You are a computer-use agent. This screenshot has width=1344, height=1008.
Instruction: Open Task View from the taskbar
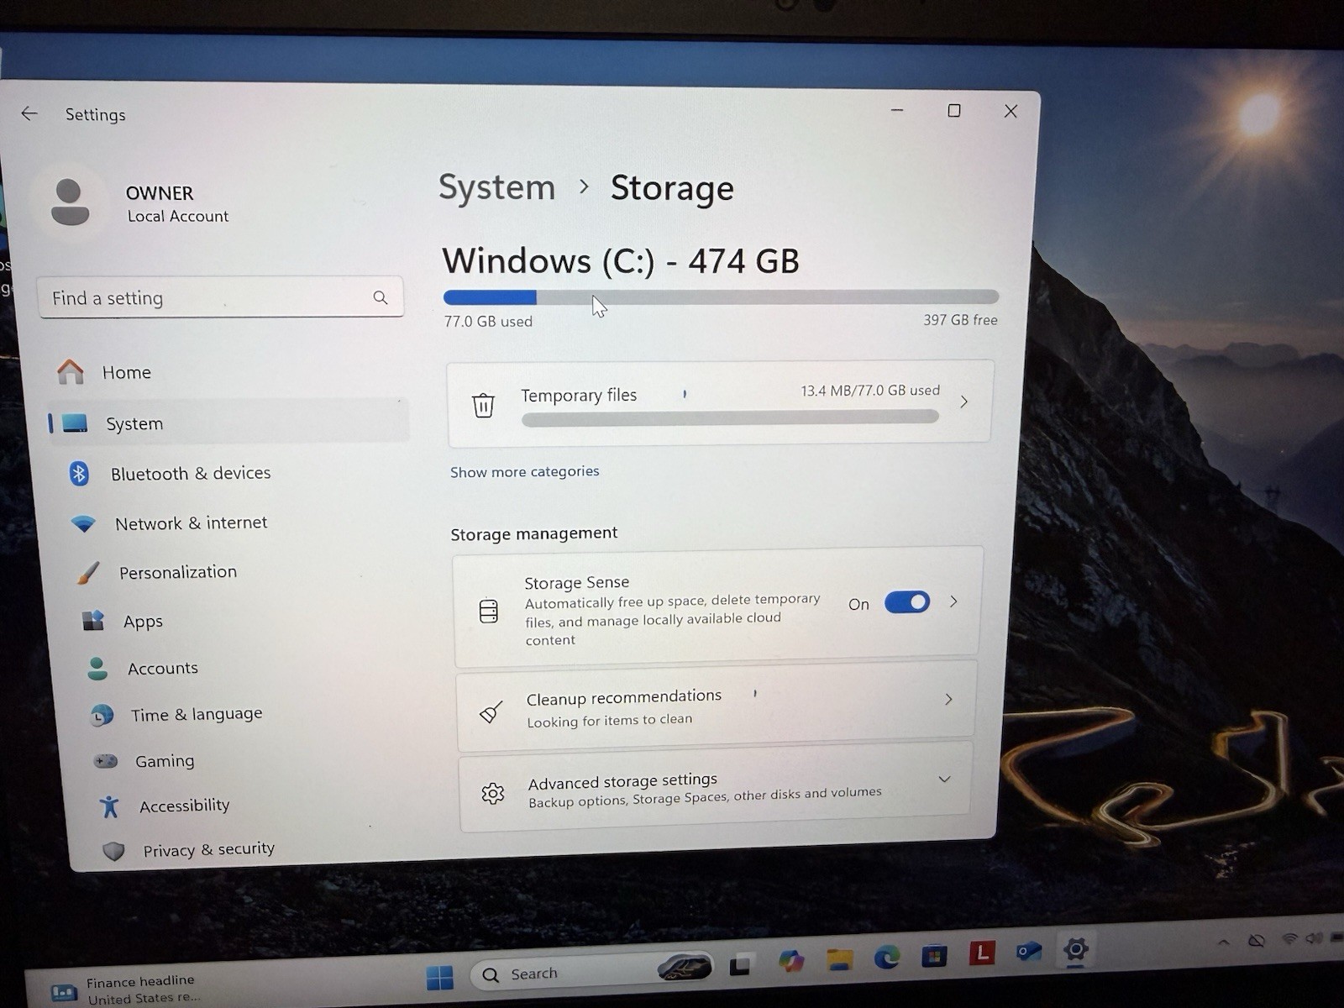740,965
